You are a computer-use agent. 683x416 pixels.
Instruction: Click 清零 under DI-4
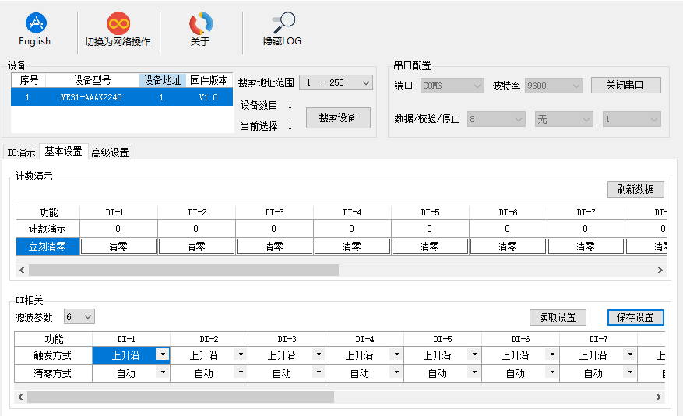(352, 246)
